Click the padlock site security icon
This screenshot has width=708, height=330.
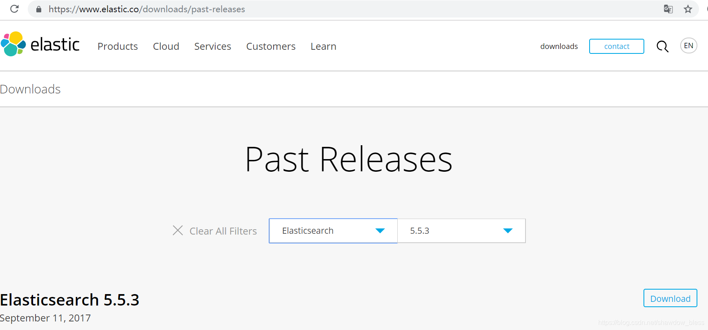point(39,9)
